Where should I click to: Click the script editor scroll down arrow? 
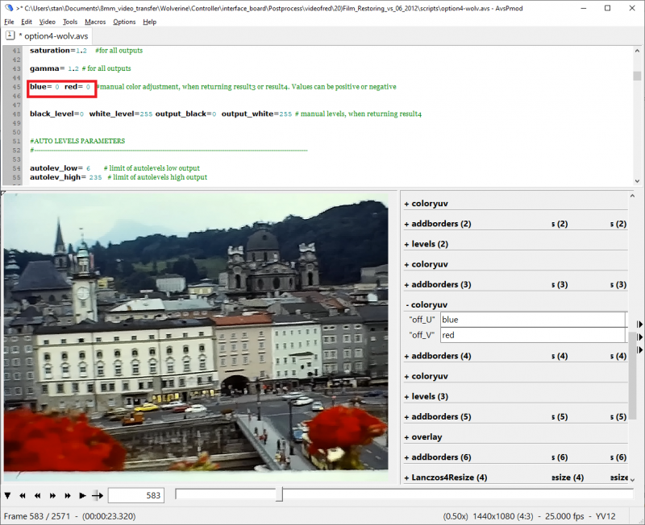pos(637,180)
